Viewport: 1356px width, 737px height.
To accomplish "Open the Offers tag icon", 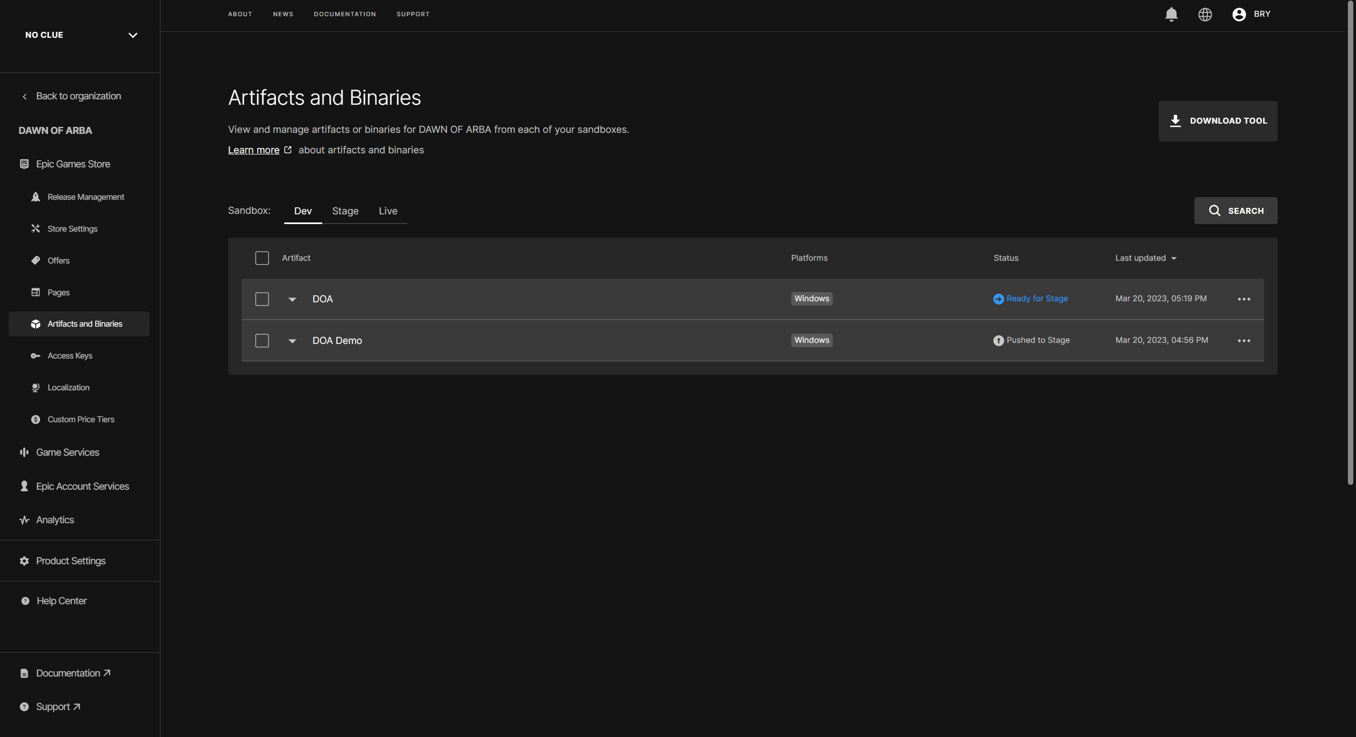I will 35,260.
